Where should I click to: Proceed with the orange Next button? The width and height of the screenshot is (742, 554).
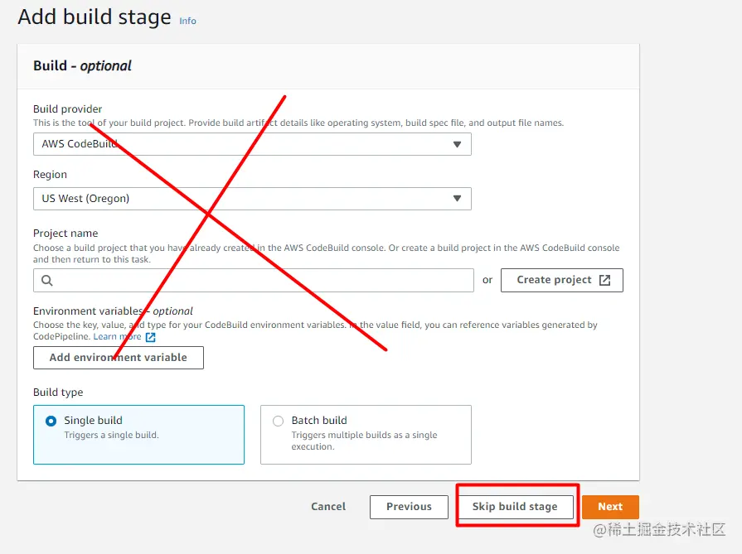coord(610,507)
